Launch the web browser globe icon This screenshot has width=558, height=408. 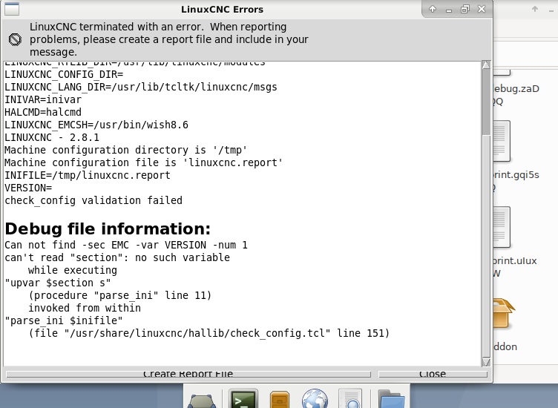pyautogui.click(x=315, y=399)
